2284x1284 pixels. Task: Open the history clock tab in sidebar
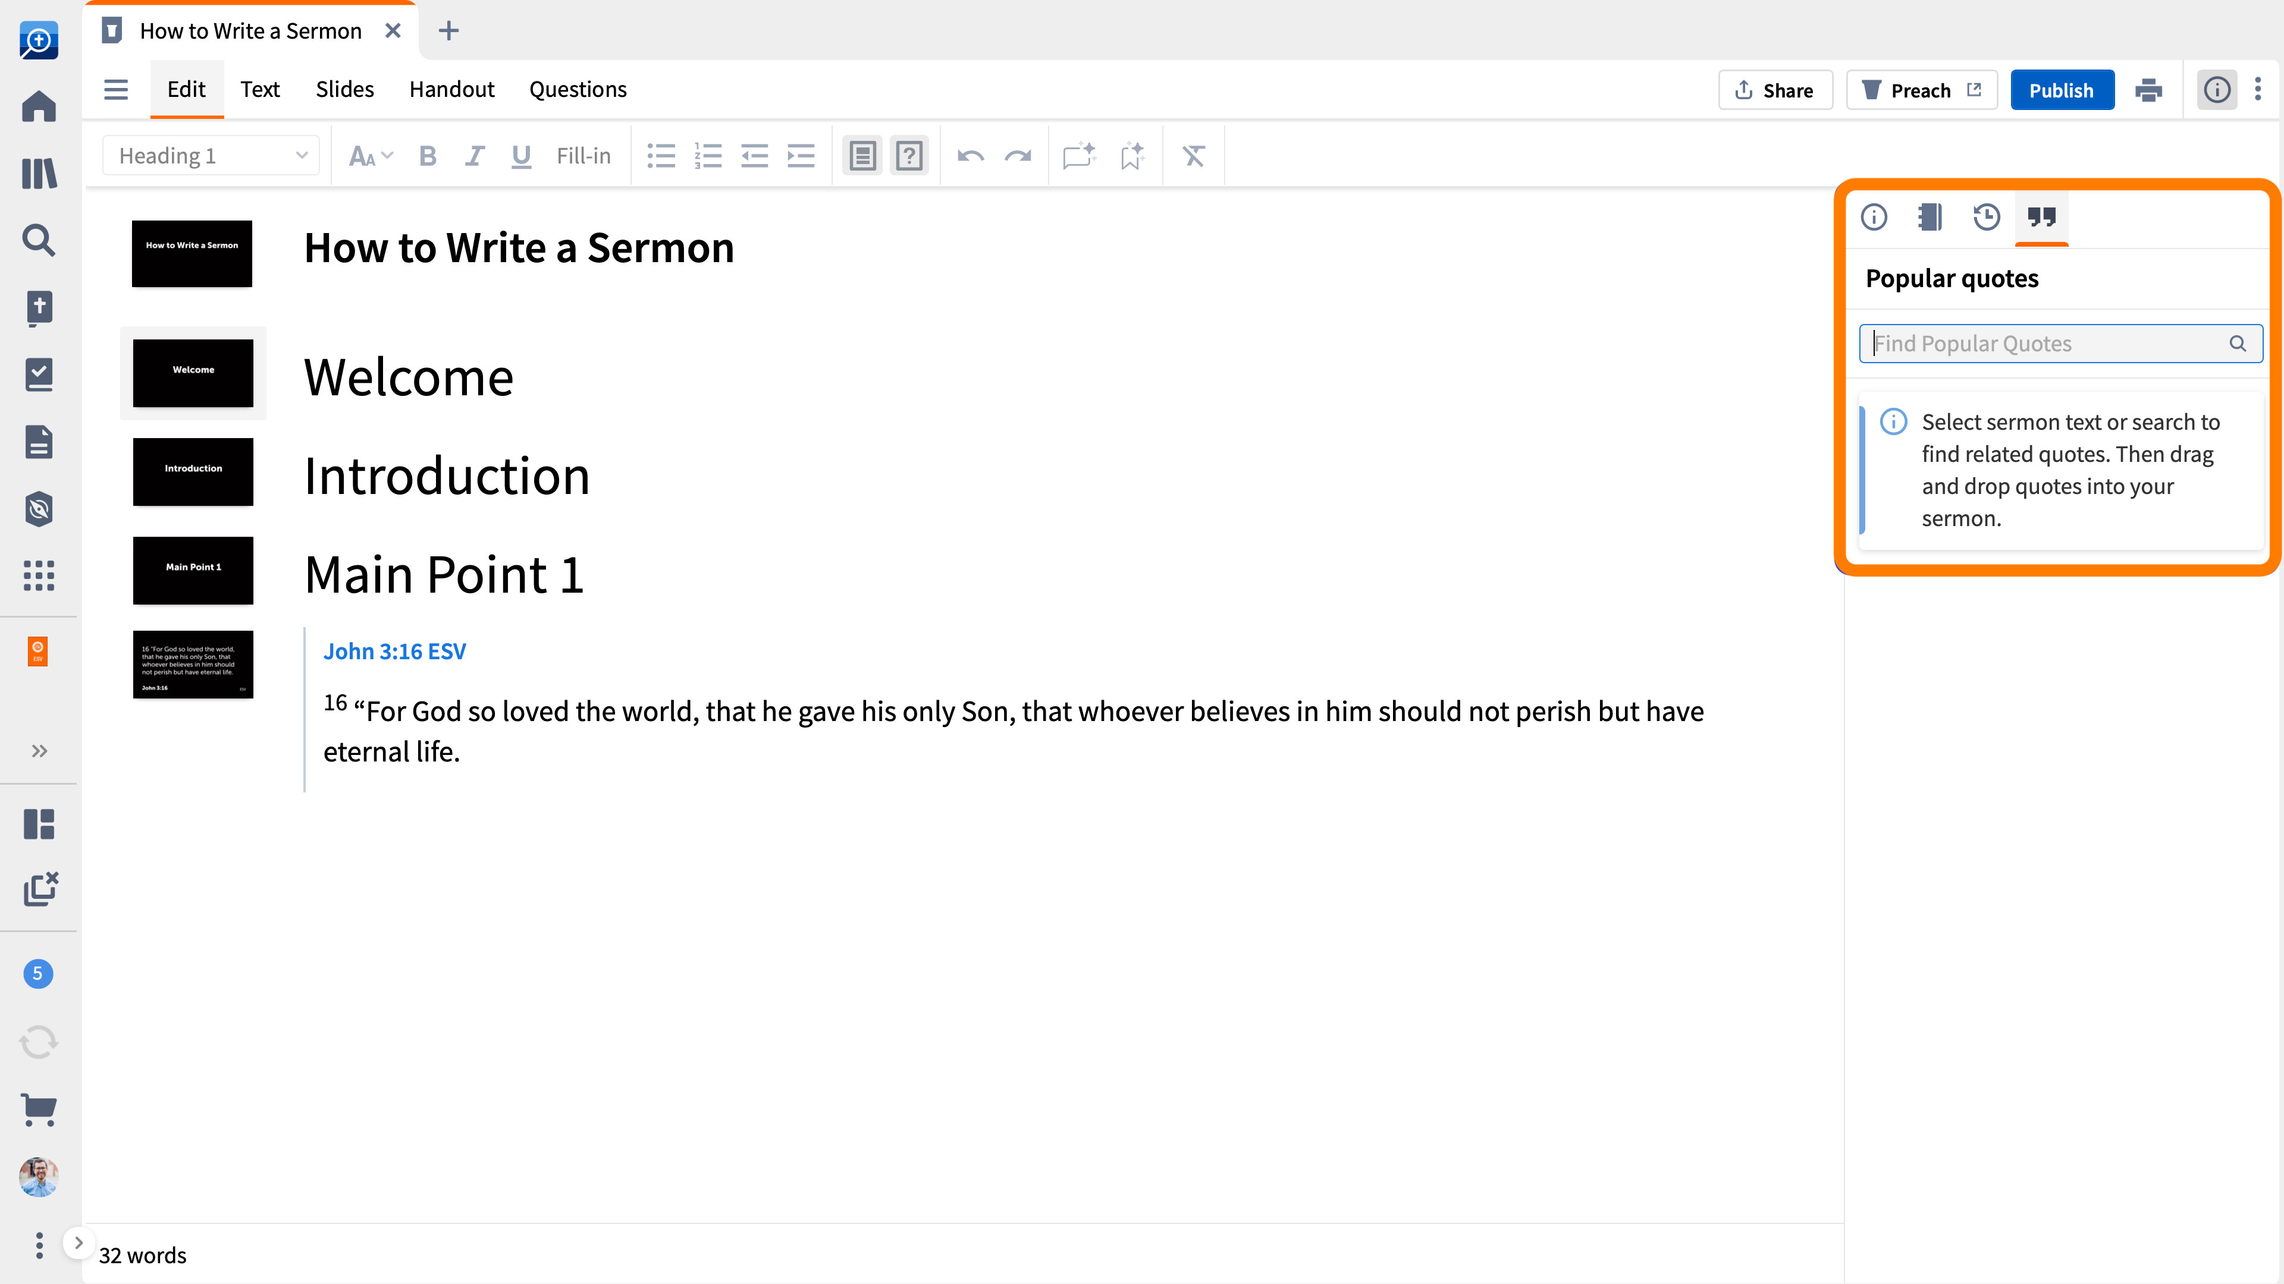pyautogui.click(x=1986, y=217)
